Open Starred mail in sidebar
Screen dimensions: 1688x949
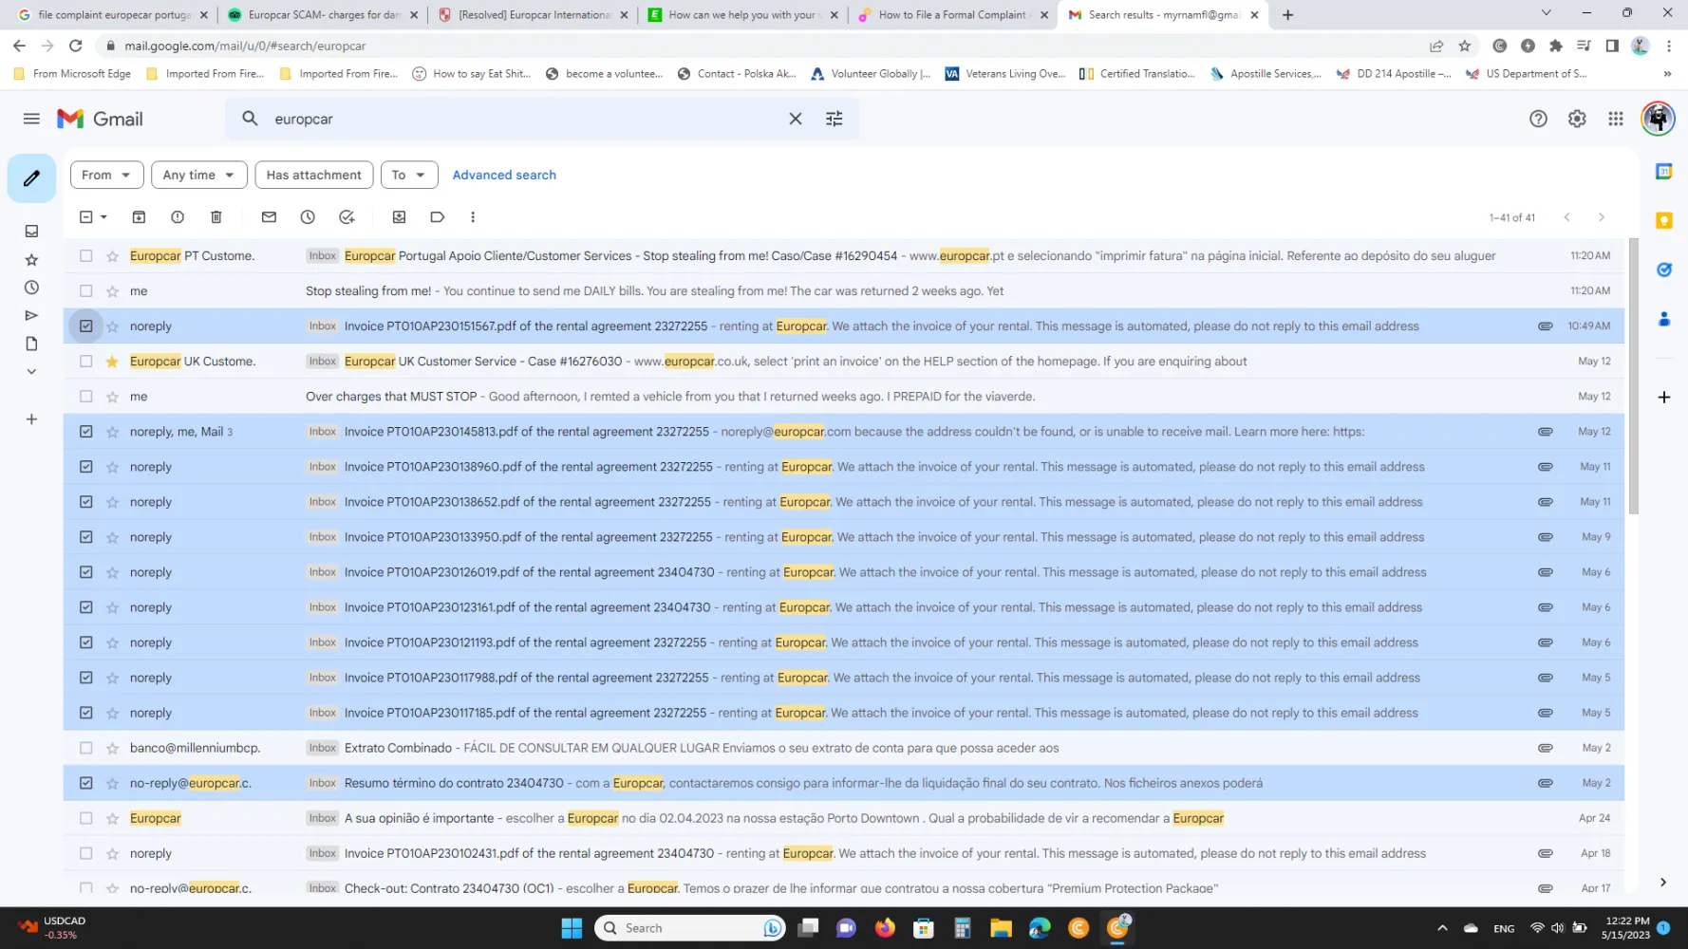(x=31, y=259)
